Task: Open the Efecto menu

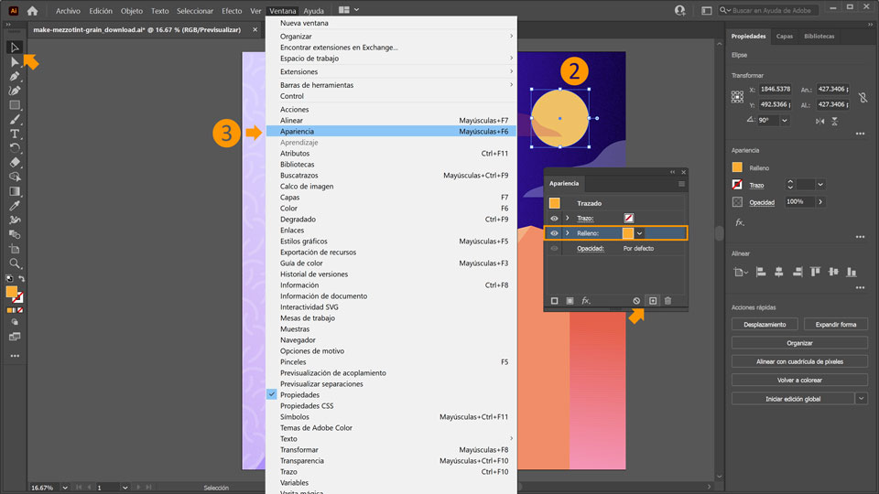Action: [x=232, y=11]
